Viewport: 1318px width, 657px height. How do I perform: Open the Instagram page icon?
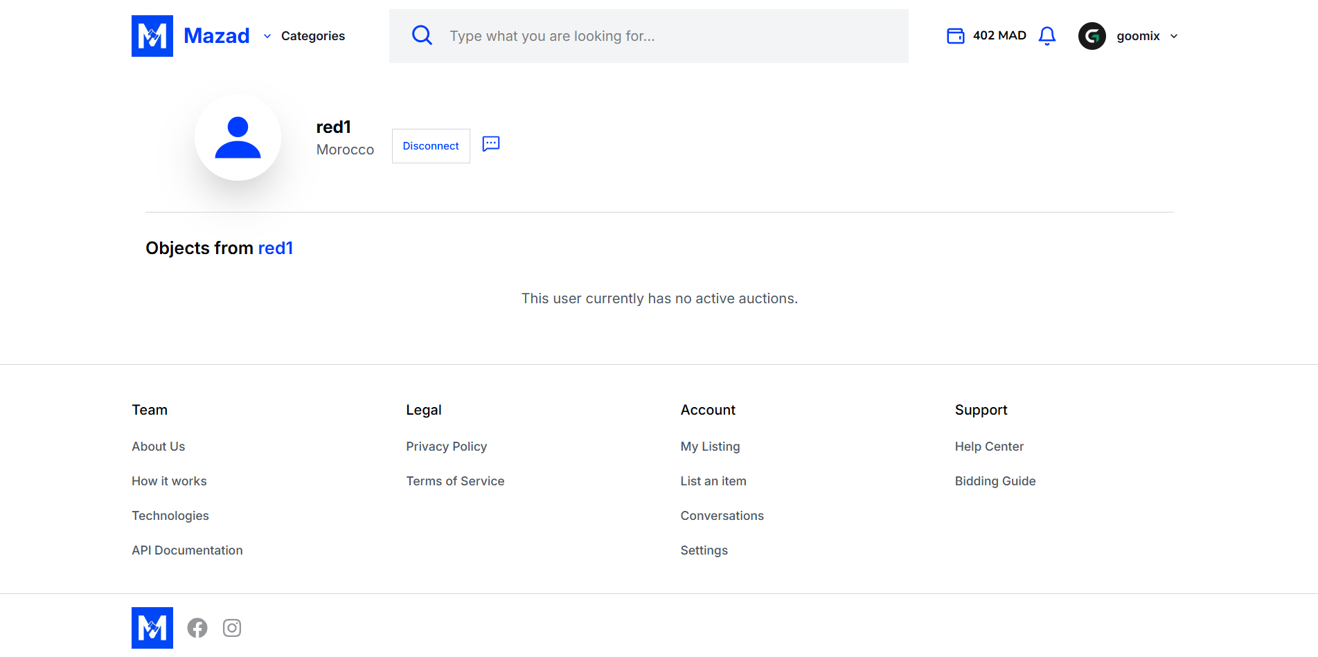point(232,628)
